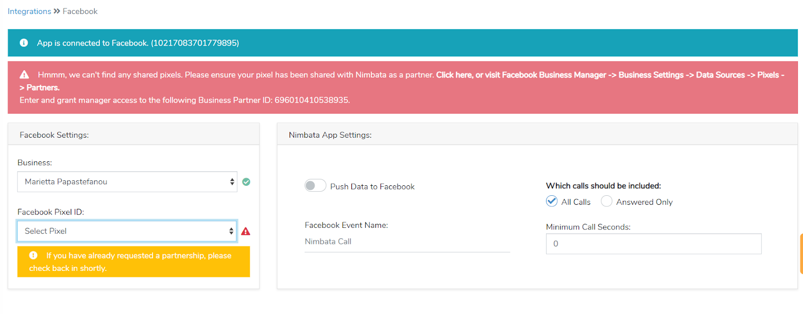Click the Facebook Pixel ID label
Viewport: 803px width, 314px height.
(51, 212)
